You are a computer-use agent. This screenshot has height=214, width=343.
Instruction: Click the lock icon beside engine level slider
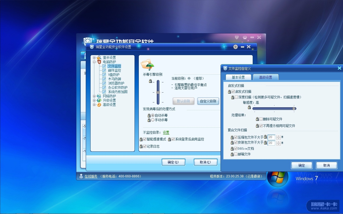pos(150,81)
